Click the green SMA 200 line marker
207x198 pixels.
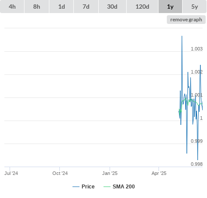click(x=107, y=187)
